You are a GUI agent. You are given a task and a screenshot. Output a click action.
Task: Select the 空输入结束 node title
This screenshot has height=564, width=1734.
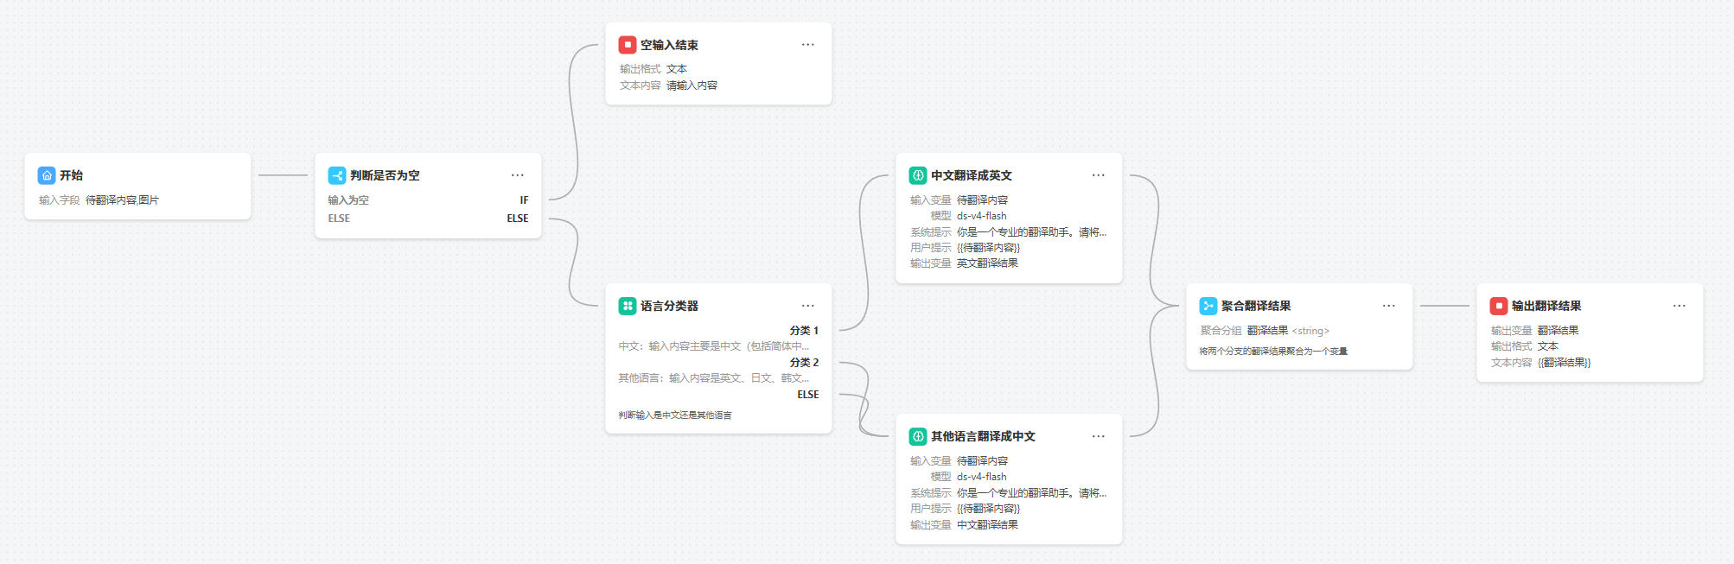click(669, 45)
